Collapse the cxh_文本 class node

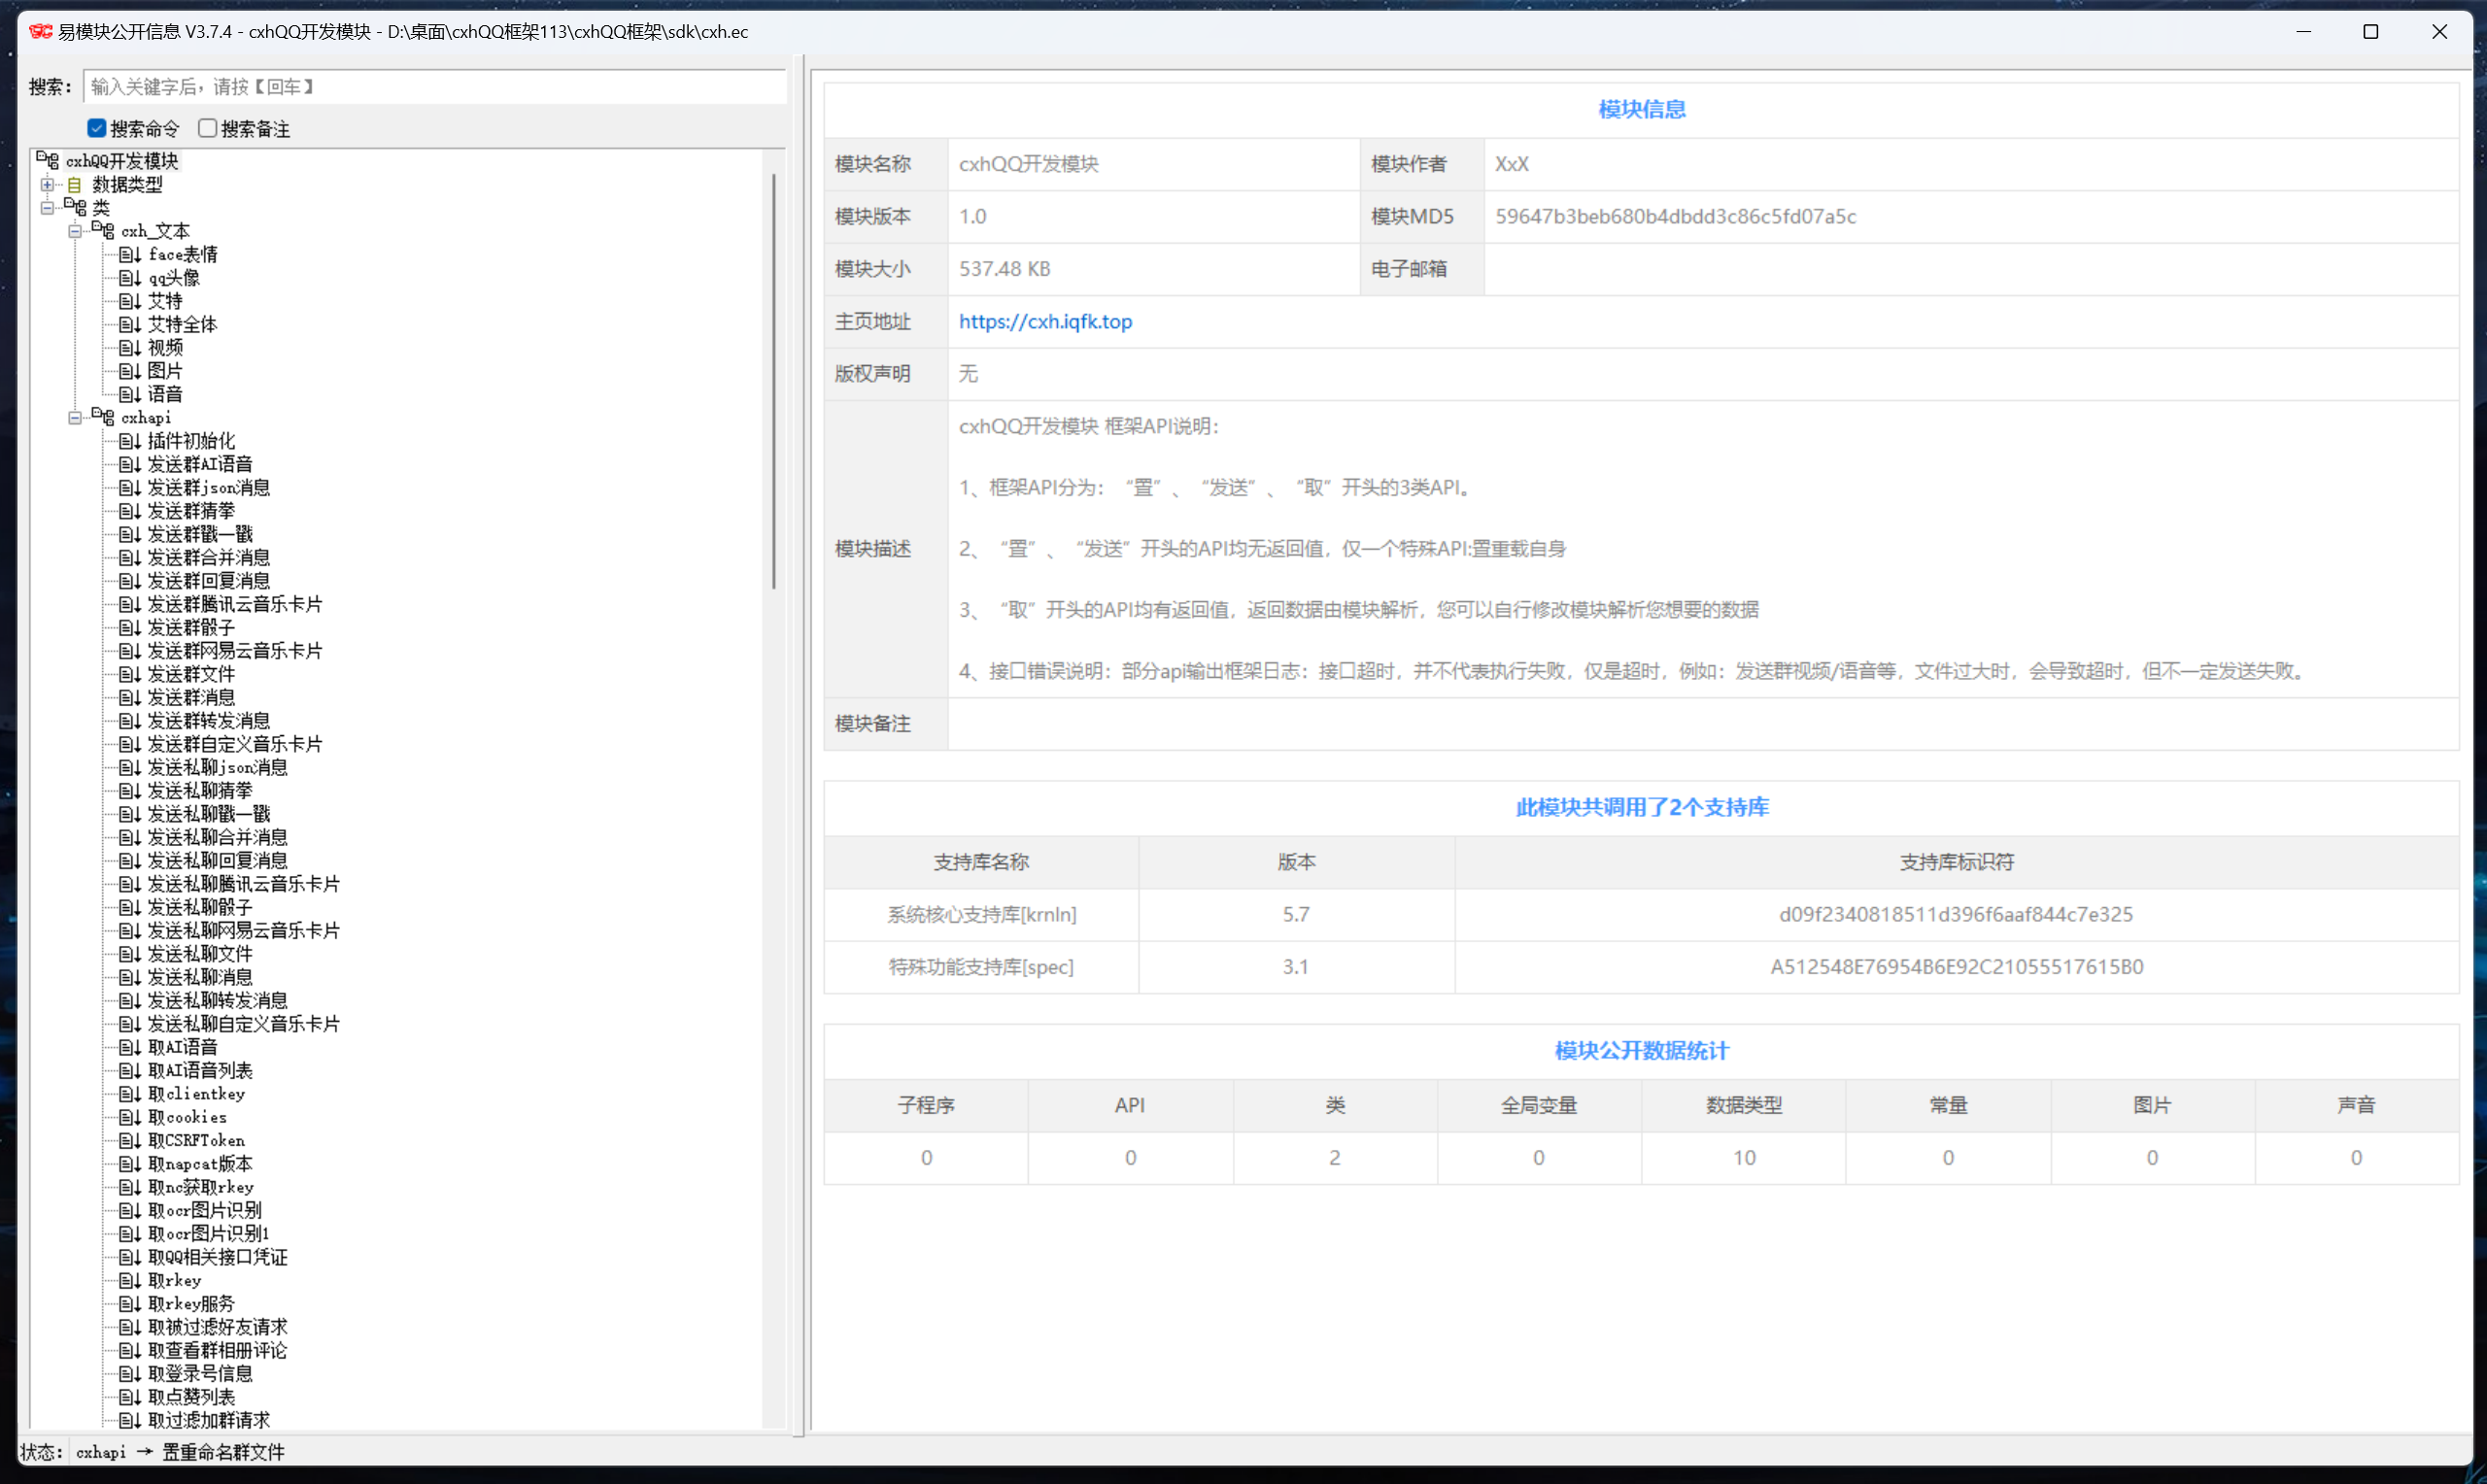[x=75, y=231]
